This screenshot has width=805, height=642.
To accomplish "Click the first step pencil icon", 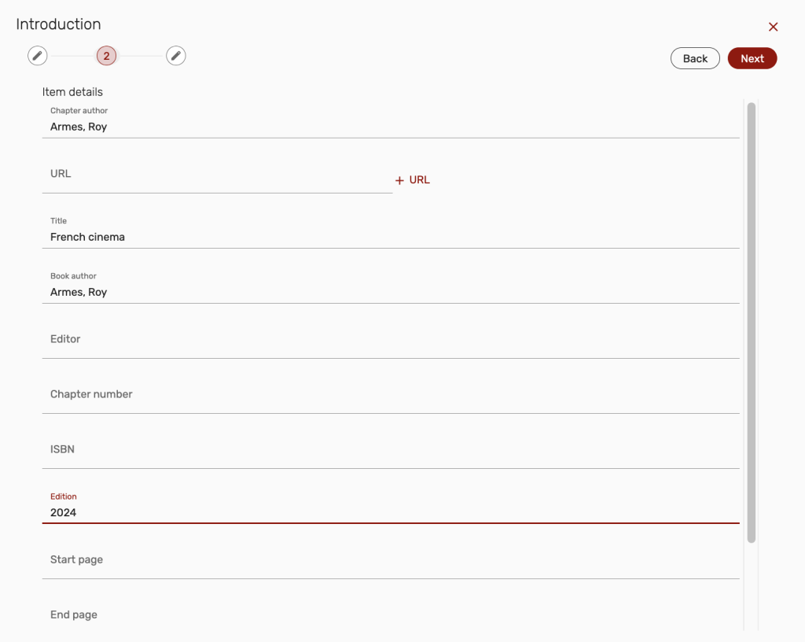I will (x=37, y=56).
